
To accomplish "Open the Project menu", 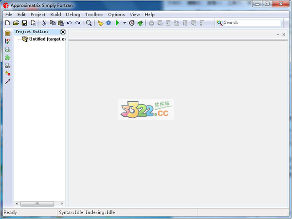I will (x=38, y=15).
